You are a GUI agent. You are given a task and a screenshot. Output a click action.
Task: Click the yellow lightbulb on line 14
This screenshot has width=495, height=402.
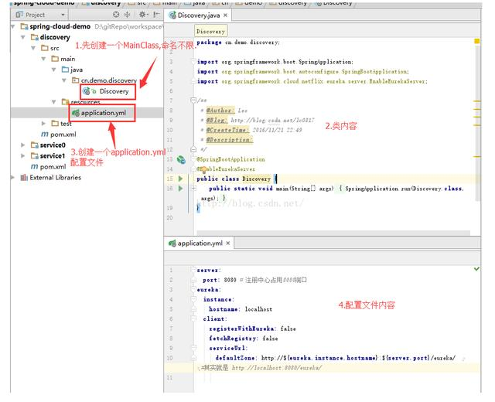click(203, 170)
